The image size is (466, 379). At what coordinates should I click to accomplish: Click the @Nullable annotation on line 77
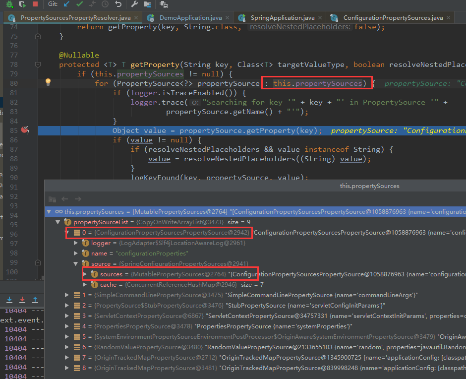click(79, 55)
